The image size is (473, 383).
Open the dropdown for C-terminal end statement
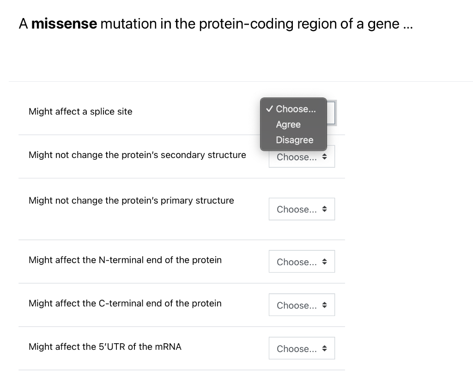pyautogui.click(x=302, y=304)
